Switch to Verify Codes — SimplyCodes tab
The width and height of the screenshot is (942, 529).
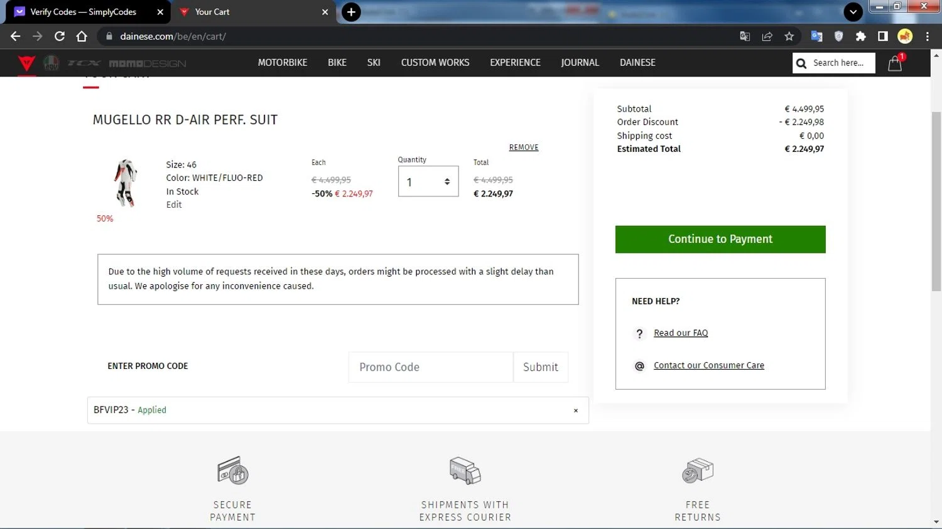(x=83, y=12)
